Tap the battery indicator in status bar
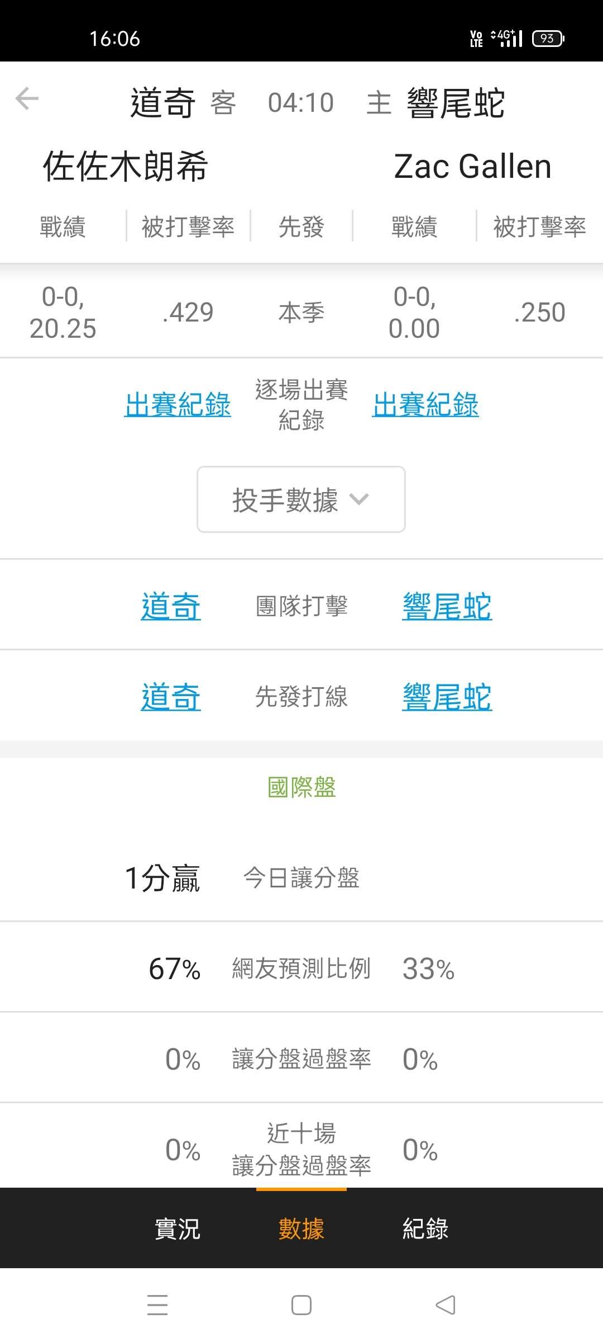603x1342 pixels. click(x=548, y=39)
